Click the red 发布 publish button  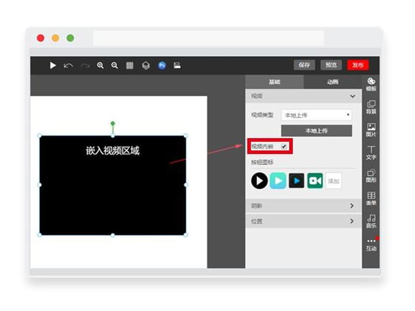358,65
